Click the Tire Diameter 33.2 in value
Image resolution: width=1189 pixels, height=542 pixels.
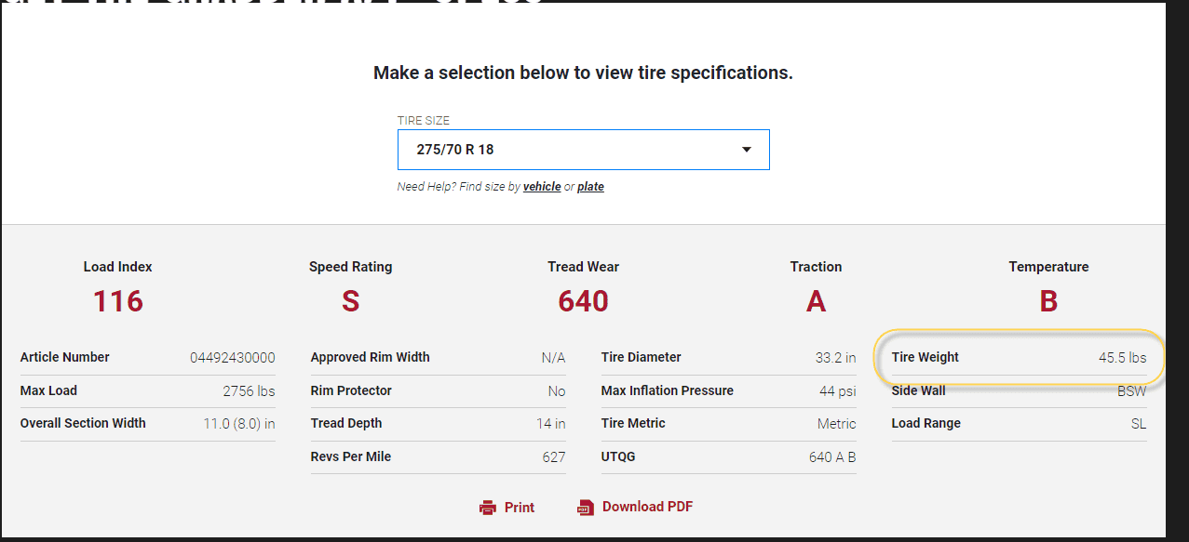tap(835, 358)
